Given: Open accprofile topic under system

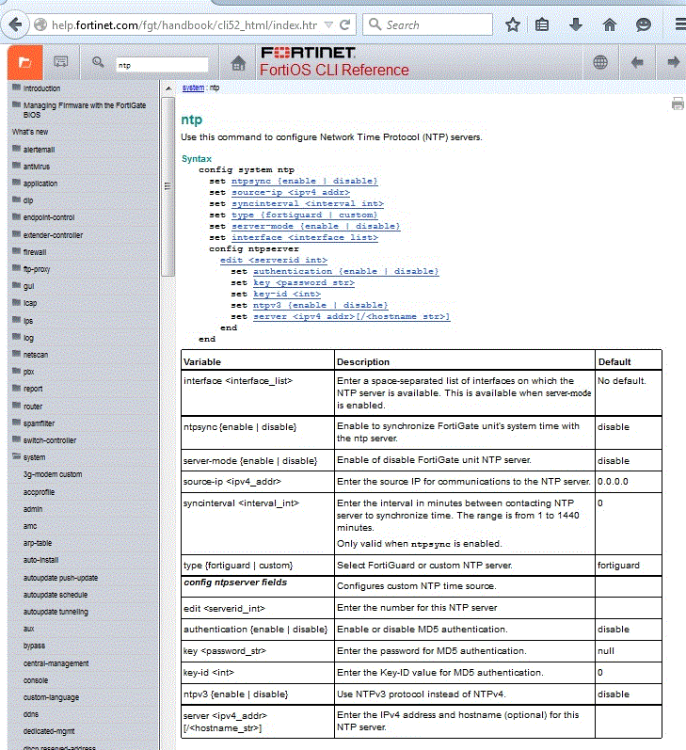Looking at the screenshot, I should point(39,492).
